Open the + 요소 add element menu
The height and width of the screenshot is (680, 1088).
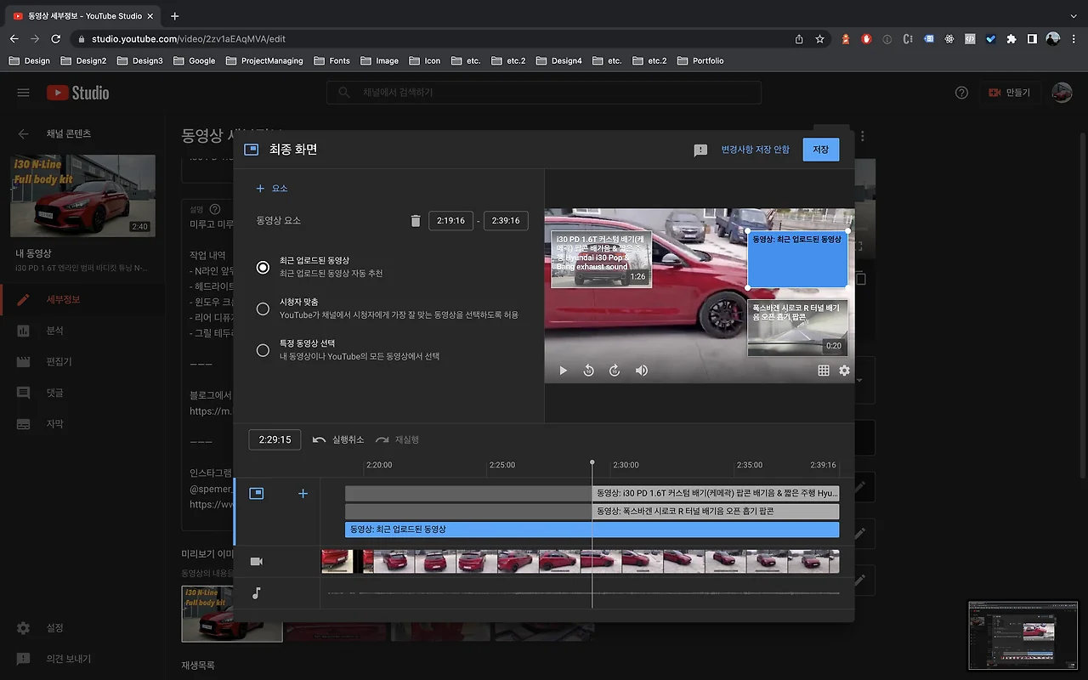(x=273, y=189)
